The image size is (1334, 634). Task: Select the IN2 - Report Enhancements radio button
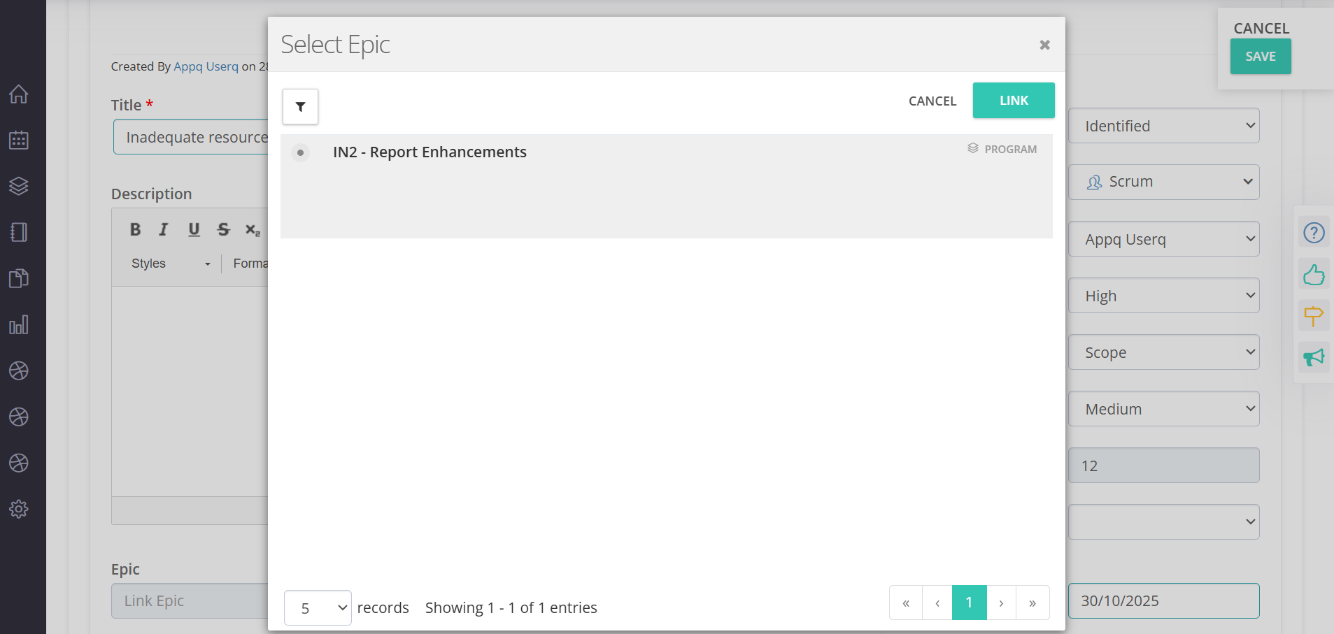pyautogui.click(x=300, y=152)
